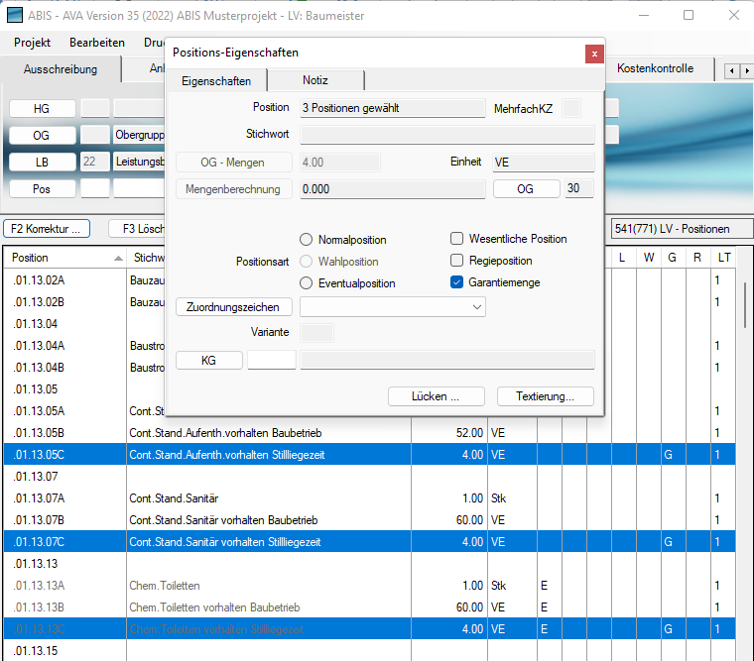The width and height of the screenshot is (754, 661).
Task: Select the Wahlposition radio button
Action: pos(306,262)
